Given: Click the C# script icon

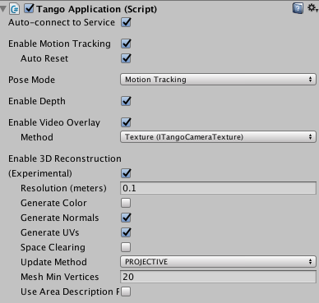Looking at the screenshot, I should coord(14,9).
